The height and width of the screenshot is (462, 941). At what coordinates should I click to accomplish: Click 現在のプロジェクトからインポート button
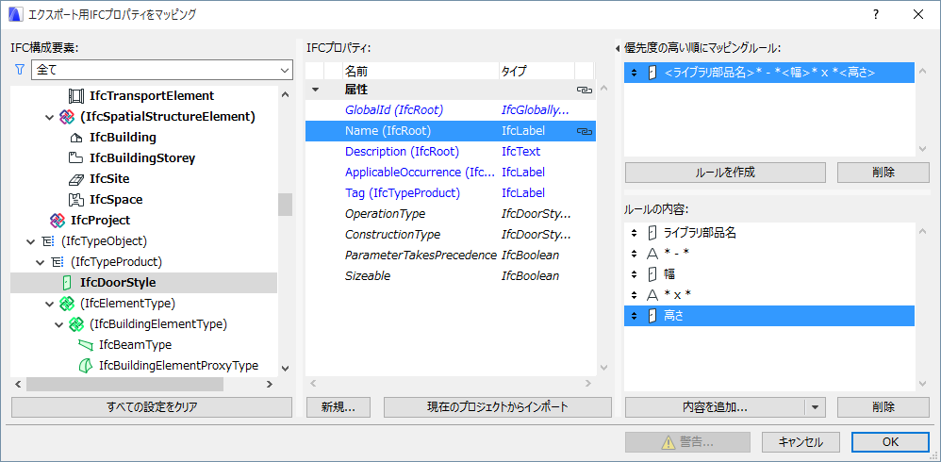pyautogui.click(x=498, y=407)
